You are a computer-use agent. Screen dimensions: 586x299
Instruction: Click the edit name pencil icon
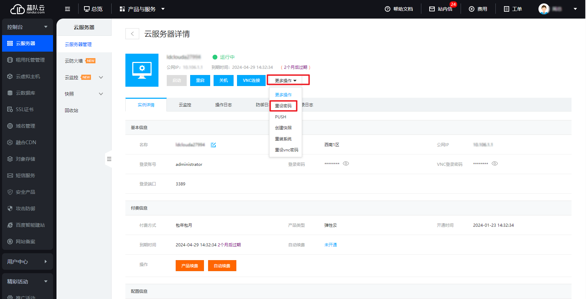coord(213,145)
